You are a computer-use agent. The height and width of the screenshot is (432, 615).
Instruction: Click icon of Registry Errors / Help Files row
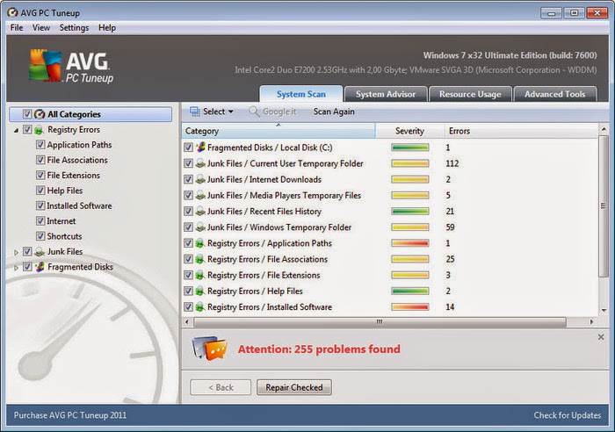(200, 292)
